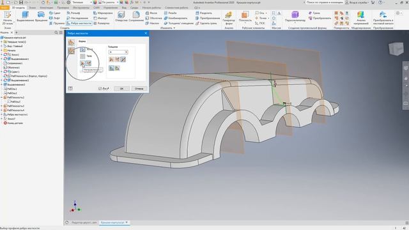Viewport: 409px width, 230px height.
Task: Cancel the rib dialog with Отмена
Action: [x=139, y=89]
